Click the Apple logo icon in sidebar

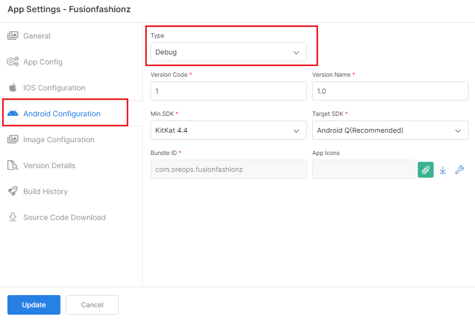(13, 88)
